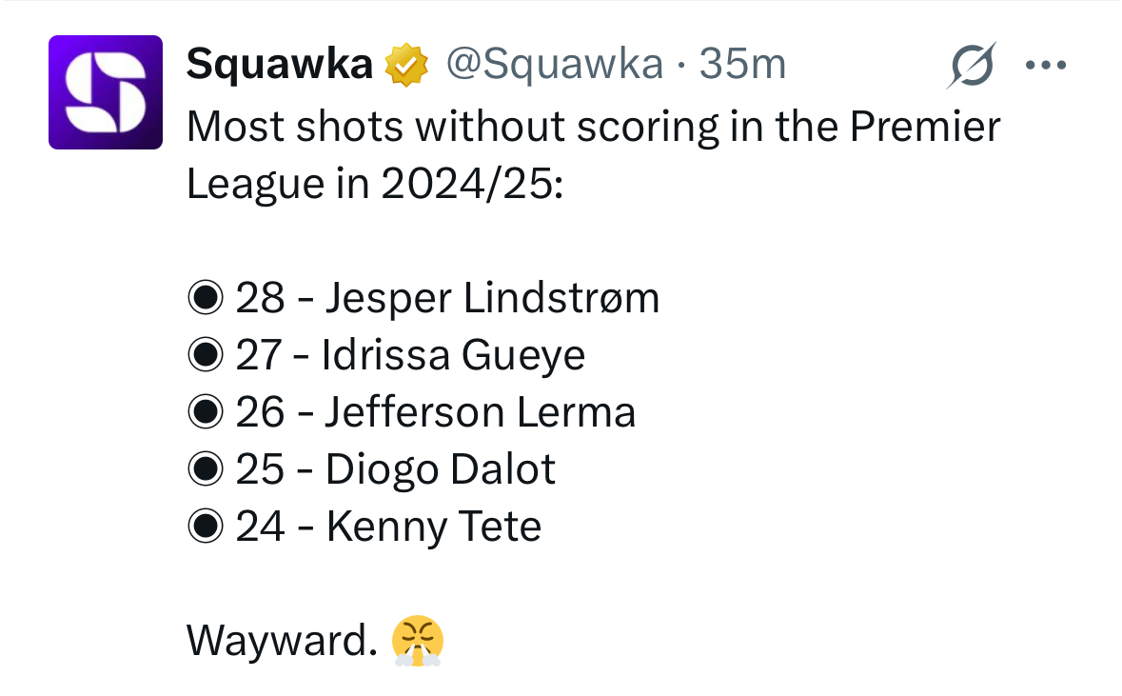Click the Squawka display name

pyautogui.click(x=279, y=65)
